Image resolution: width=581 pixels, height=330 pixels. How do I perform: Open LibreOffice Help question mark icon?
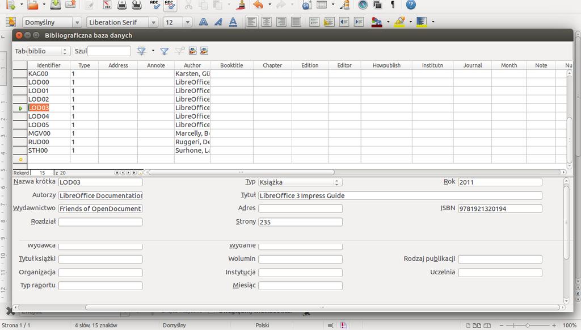(411, 5)
